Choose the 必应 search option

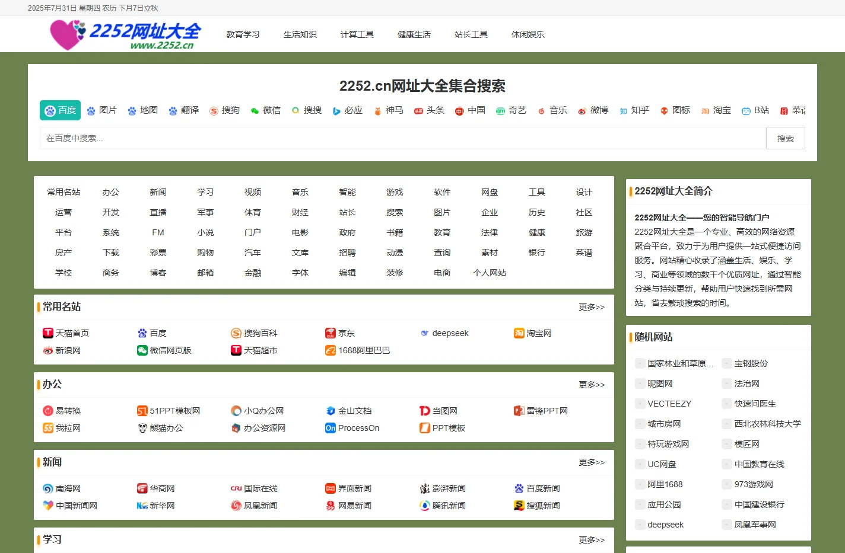coord(347,110)
